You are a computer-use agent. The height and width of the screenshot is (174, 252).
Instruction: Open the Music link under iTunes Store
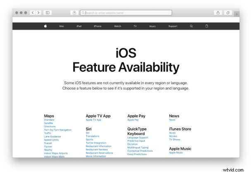pyautogui.click(x=172, y=133)
